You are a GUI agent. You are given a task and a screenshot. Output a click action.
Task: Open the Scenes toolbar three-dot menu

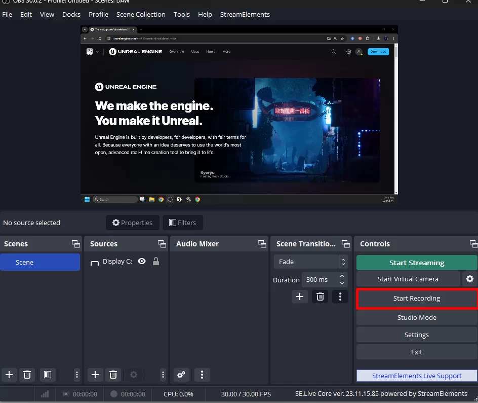[x=77, y=375]
